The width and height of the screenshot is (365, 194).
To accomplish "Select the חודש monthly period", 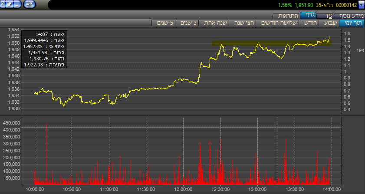I will point(309,23).
